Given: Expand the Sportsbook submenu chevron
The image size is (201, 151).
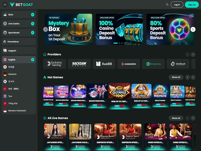Looking at the screenshot, I should [x=33, y=33].
